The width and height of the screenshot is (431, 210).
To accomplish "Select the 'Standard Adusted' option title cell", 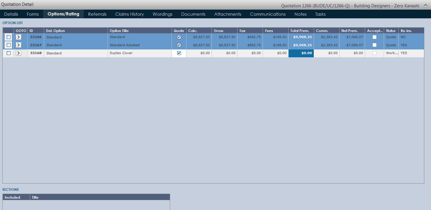I will [x=140, y=45].
